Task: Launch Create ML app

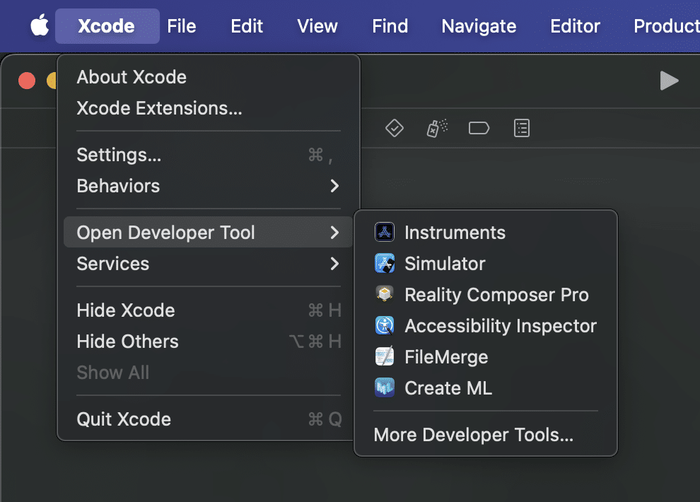Action: 448,388
